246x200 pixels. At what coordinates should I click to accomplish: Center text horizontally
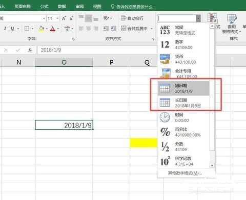[89, 29]
